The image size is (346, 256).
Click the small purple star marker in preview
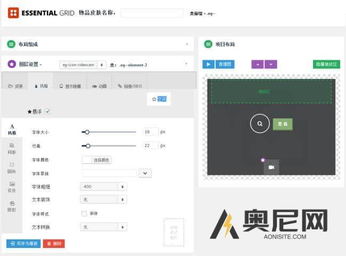pos(262,160)
